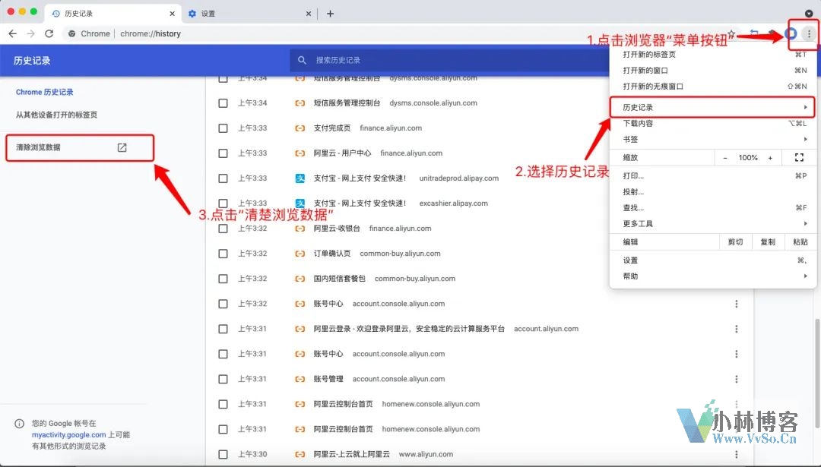Open more actions for 阿里云-上云就上阿里云 entry

tap(736, 454)
